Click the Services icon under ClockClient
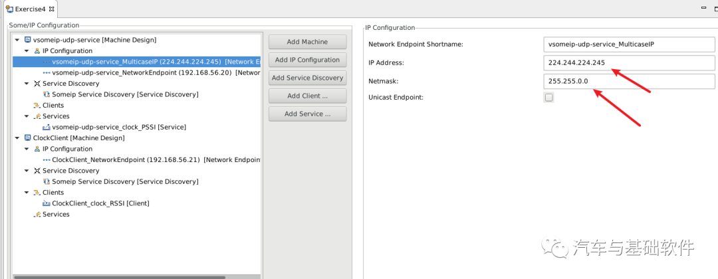 tap(37, 215)
